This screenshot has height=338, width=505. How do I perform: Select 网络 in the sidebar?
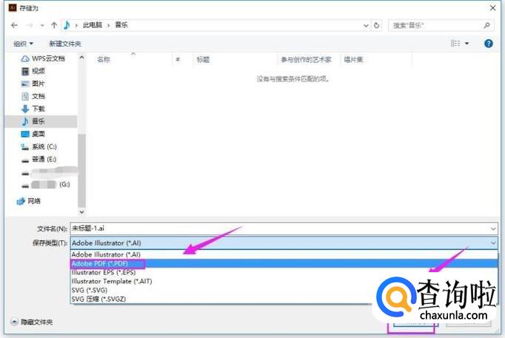[x=29, y=201]
